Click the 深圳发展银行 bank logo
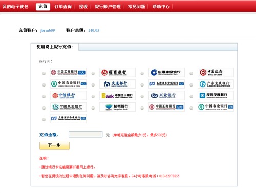 pyautogui.click(x=216, y=95)
